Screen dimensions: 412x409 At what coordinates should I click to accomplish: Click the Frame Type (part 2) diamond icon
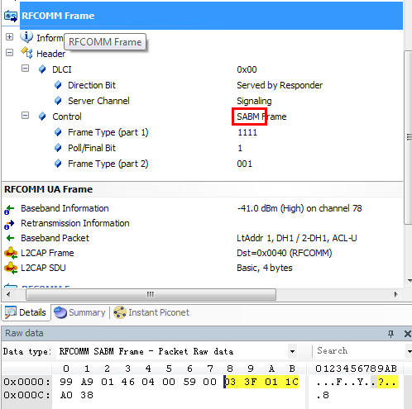tap(58, 164)
